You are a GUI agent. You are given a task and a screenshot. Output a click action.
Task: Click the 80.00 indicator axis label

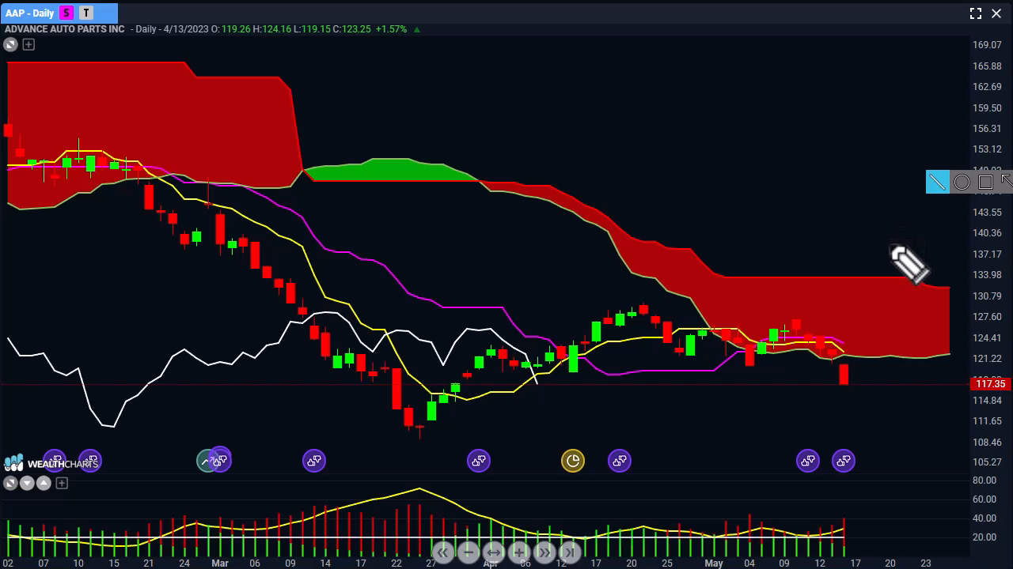click(985, 480)
